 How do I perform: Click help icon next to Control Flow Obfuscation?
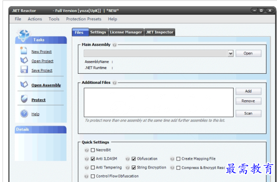86,176
